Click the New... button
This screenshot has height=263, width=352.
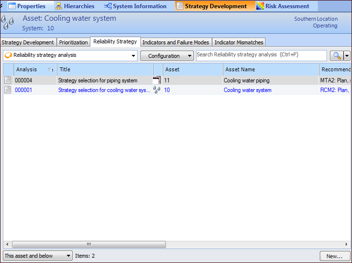(335, 256)
